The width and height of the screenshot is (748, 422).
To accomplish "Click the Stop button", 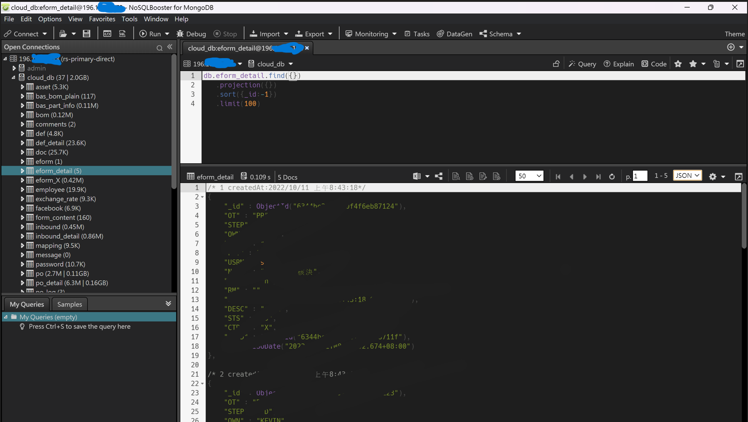I will (226, 34).
